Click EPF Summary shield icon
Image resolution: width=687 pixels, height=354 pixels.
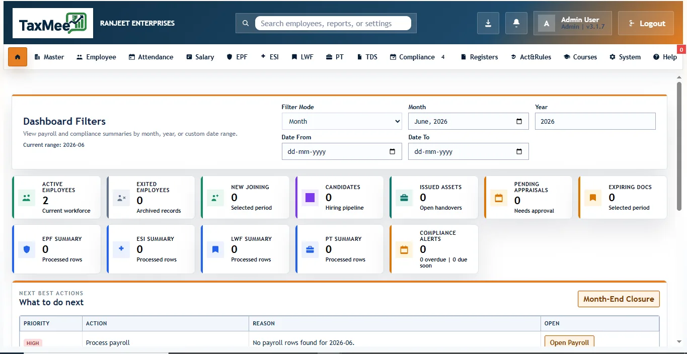point(27,249)
